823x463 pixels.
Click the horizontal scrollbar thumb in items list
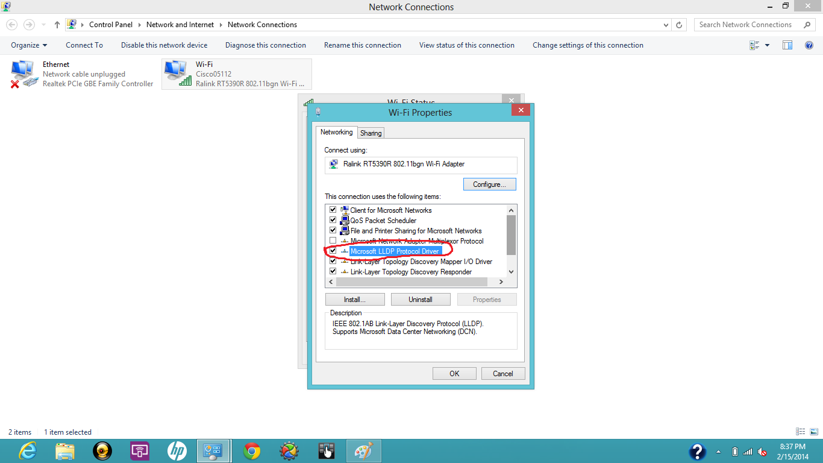click(412, 282)
